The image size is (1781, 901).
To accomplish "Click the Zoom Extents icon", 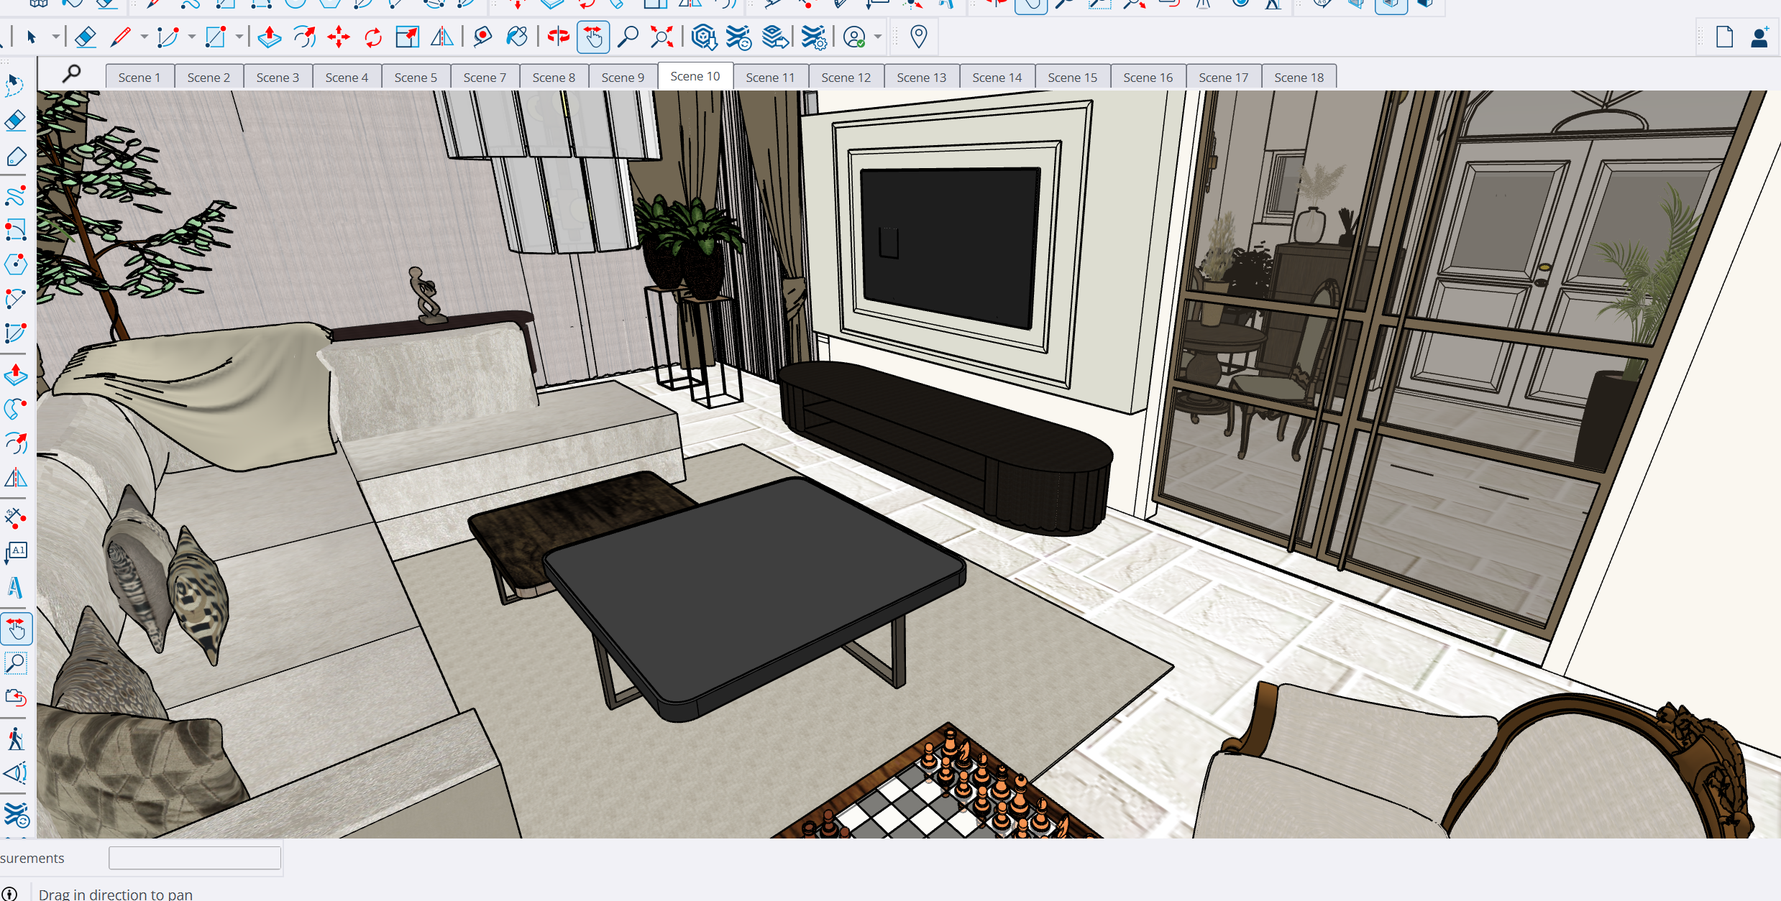I will 661,37.
